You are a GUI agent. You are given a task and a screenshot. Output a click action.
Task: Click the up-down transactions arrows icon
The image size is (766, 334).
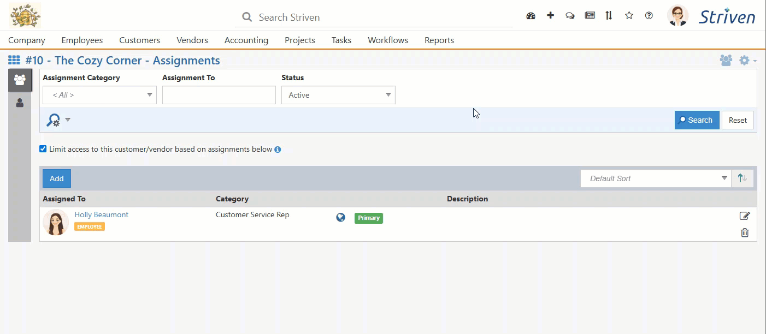pyautogui.click(x=609, y=16)
